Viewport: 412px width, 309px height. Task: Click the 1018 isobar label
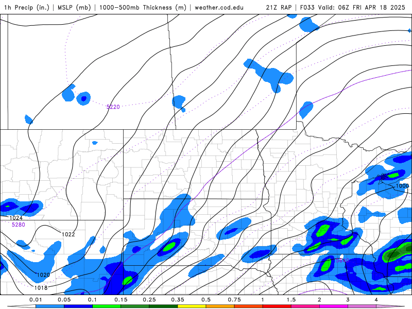41,288
